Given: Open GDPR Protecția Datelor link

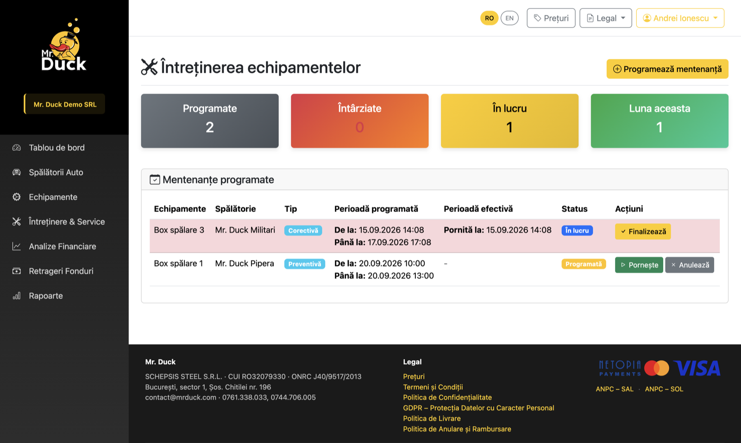Looking at the screenshot, I should tap(478, 408).
